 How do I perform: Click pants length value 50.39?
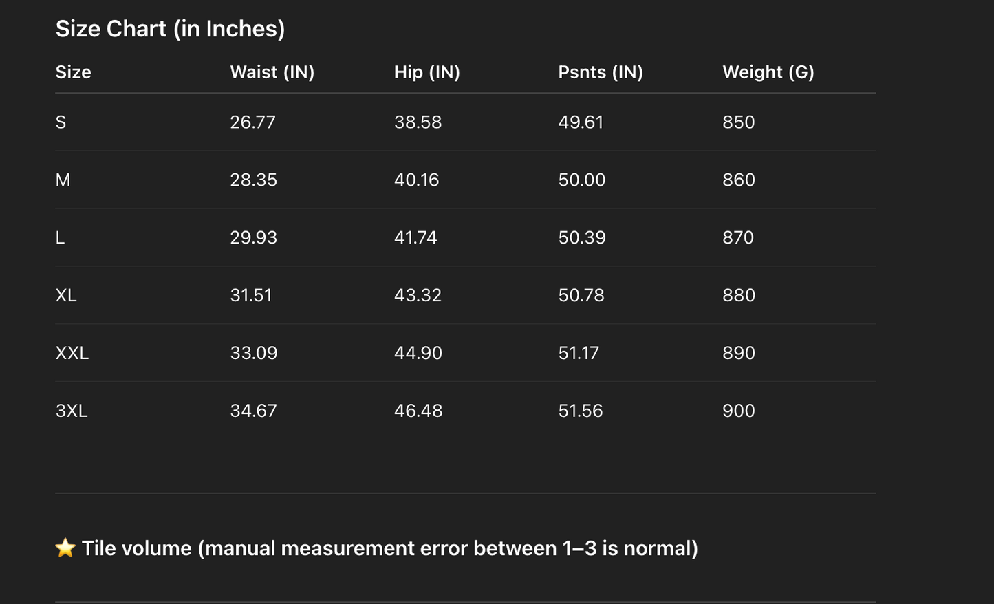click(x=581, y=238)
